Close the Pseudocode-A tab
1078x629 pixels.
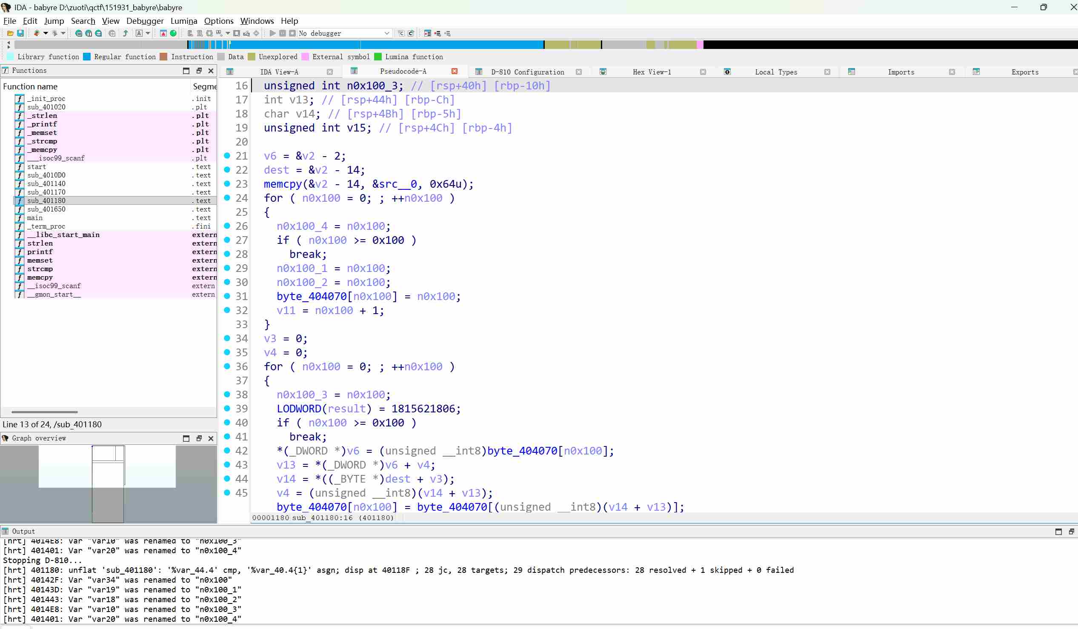tap(454, 71)
